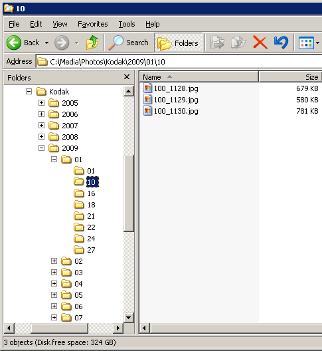The height and width of the screenshot is (351, 322).
Task: Click the highlighted folder 10 in tree
Action: tap(92, 182)
